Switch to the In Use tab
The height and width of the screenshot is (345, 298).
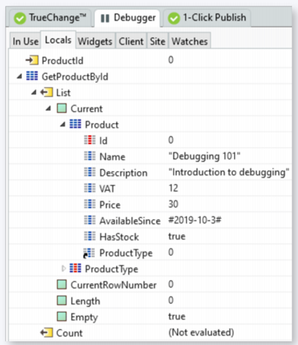click(25, 41)
